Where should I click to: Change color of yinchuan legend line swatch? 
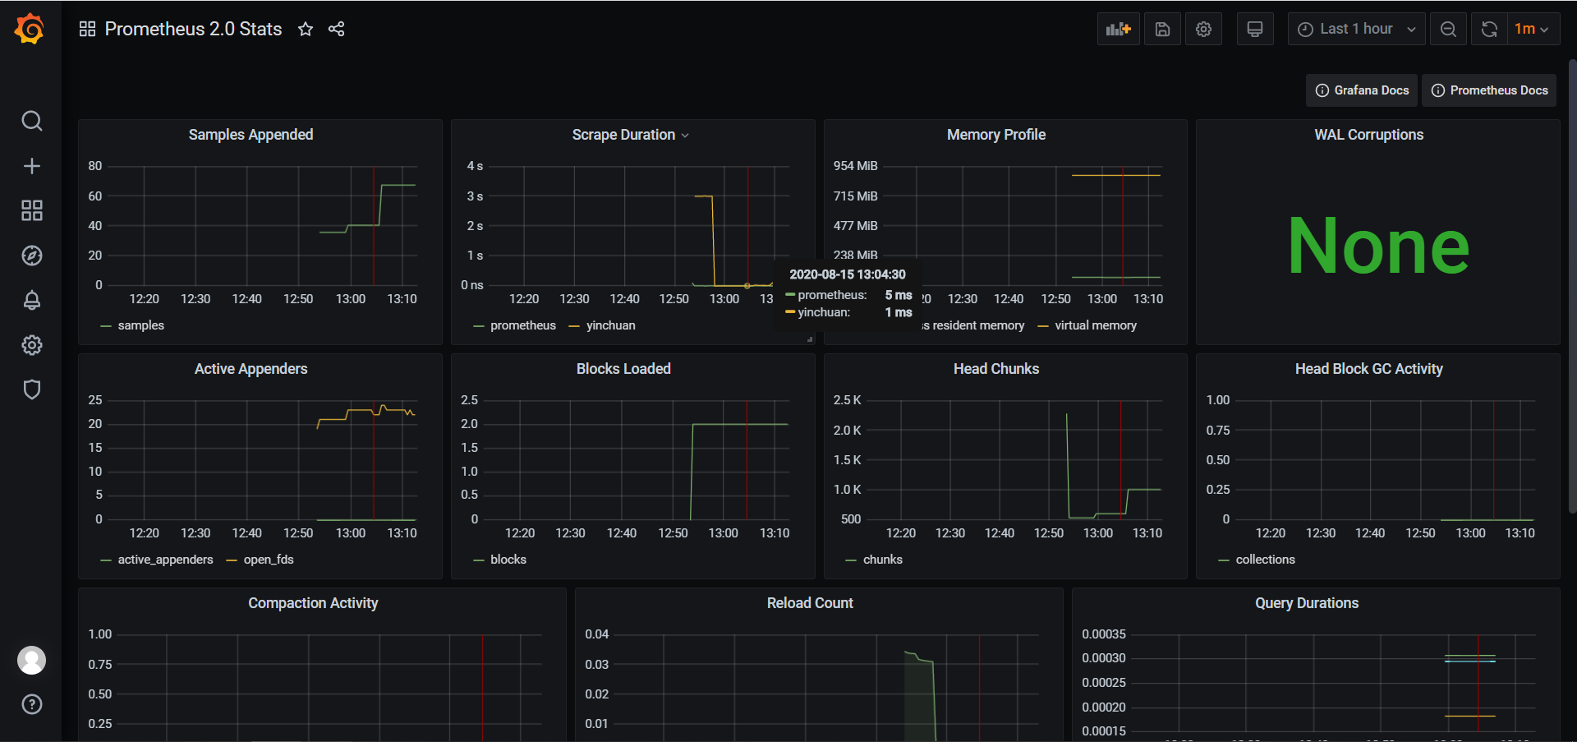pyautogui.click(x=574, y=326)
